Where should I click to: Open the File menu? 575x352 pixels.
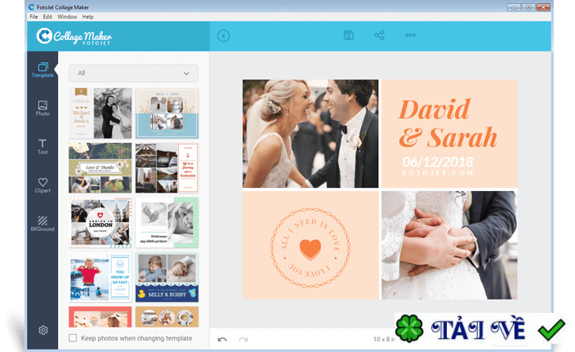coord(33,17)
